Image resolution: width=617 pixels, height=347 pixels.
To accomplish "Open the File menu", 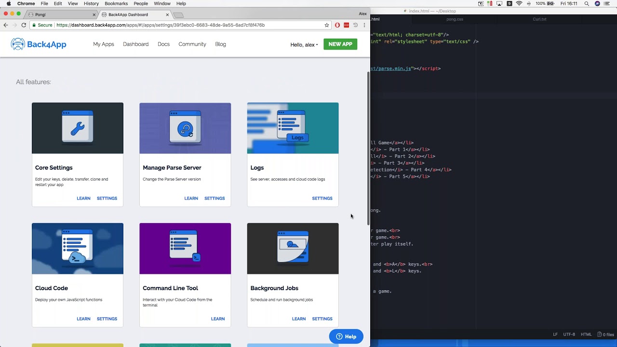I will 44,3.
